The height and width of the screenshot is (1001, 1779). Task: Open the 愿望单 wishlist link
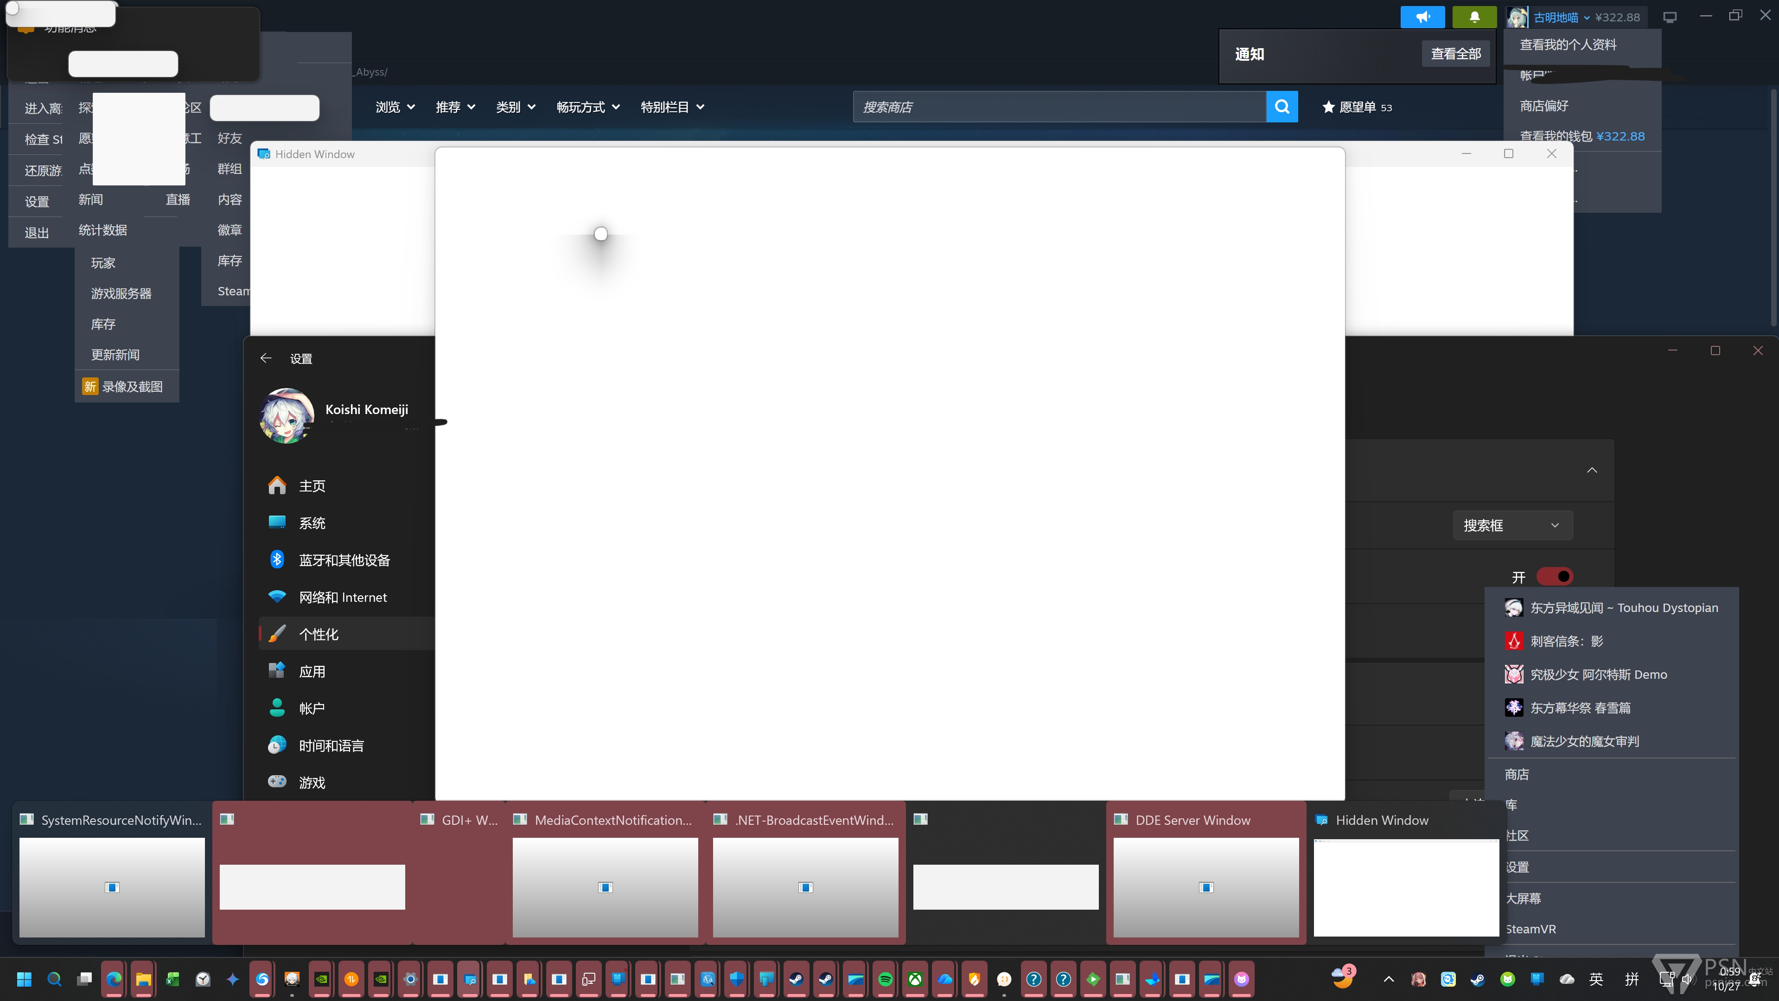point(1357,107)
